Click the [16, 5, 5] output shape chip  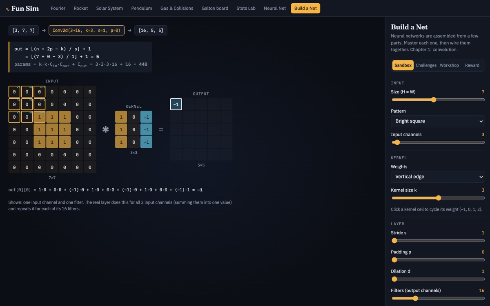151,30
